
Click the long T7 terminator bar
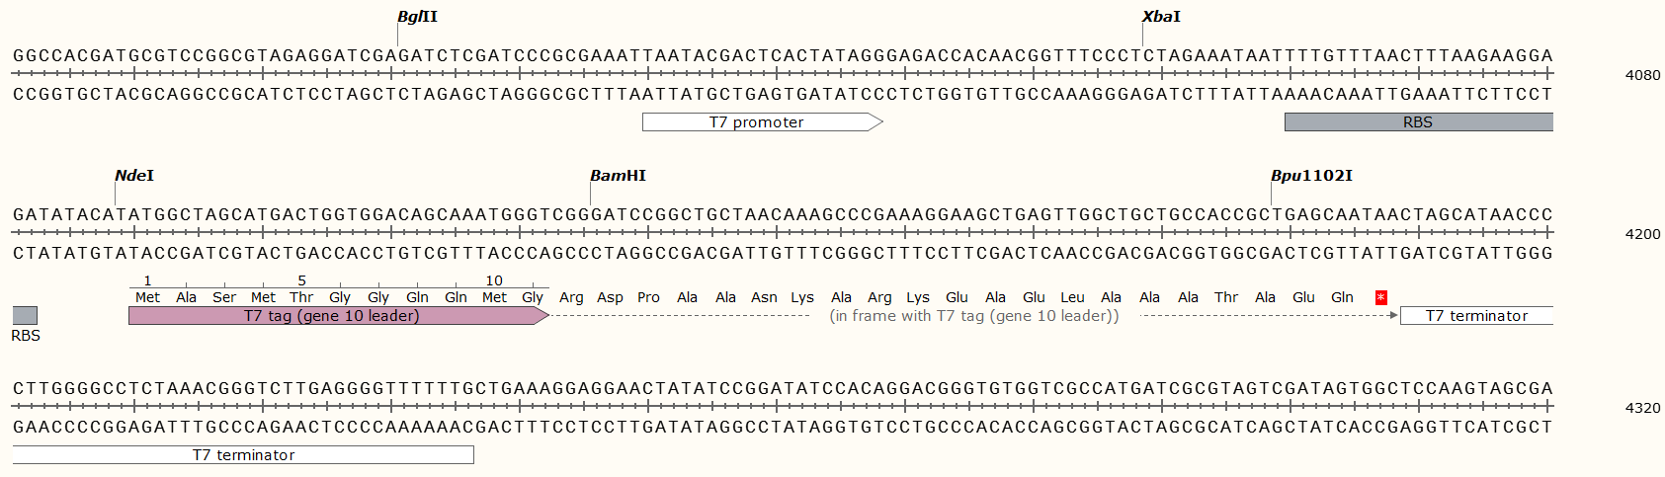(243, 455)
